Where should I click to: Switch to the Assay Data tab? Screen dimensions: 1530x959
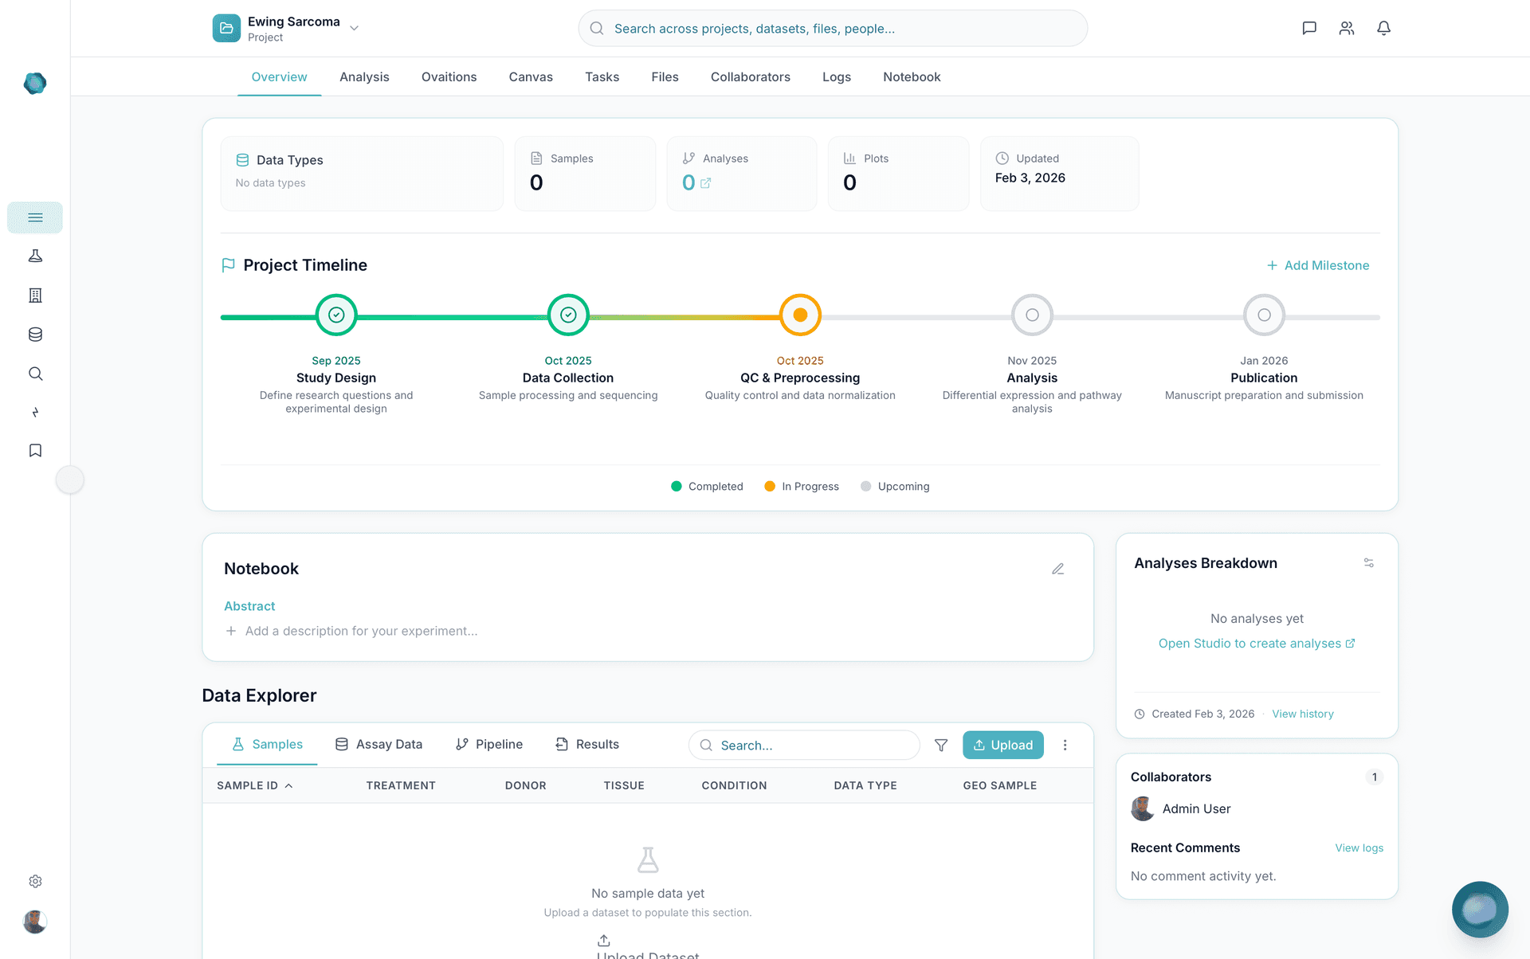379,744
